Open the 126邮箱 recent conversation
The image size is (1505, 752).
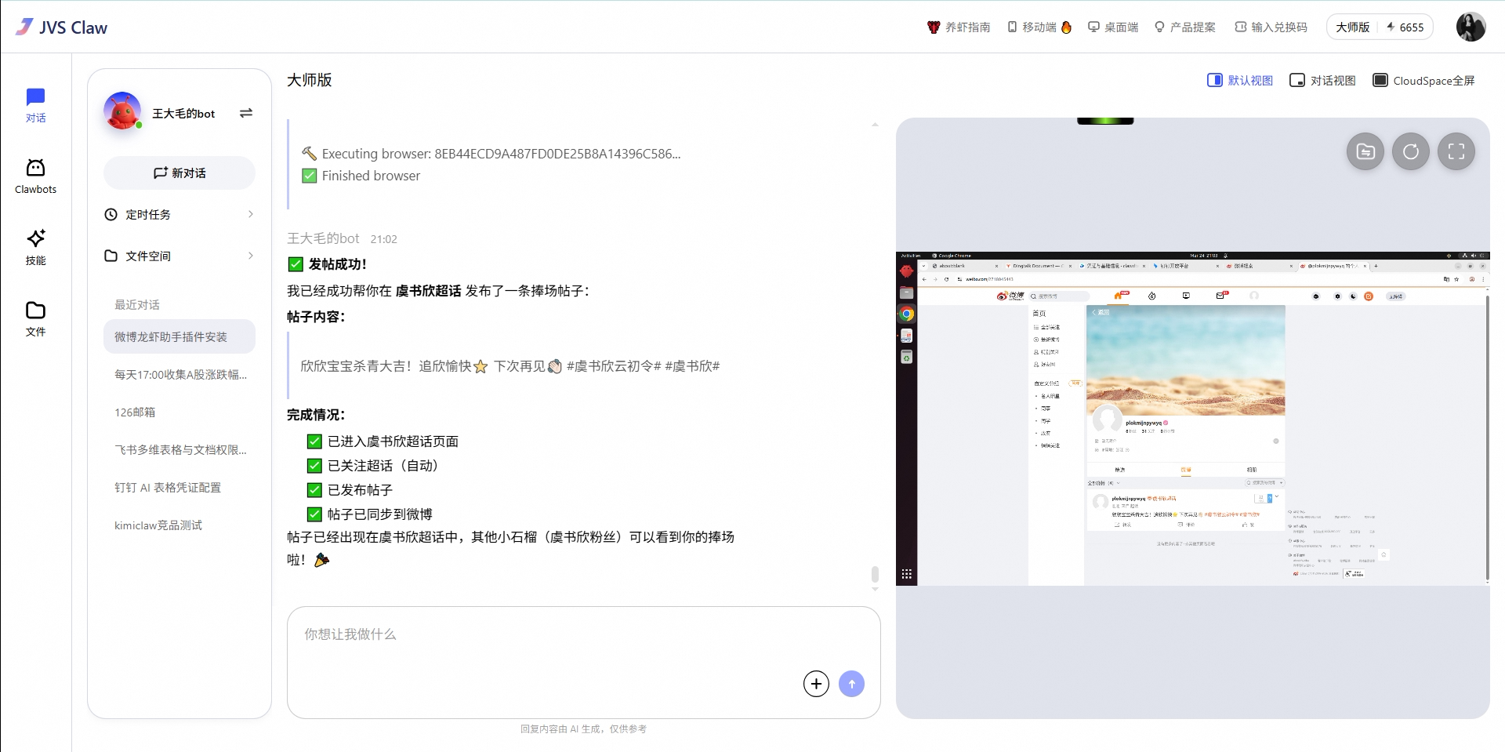135,412
